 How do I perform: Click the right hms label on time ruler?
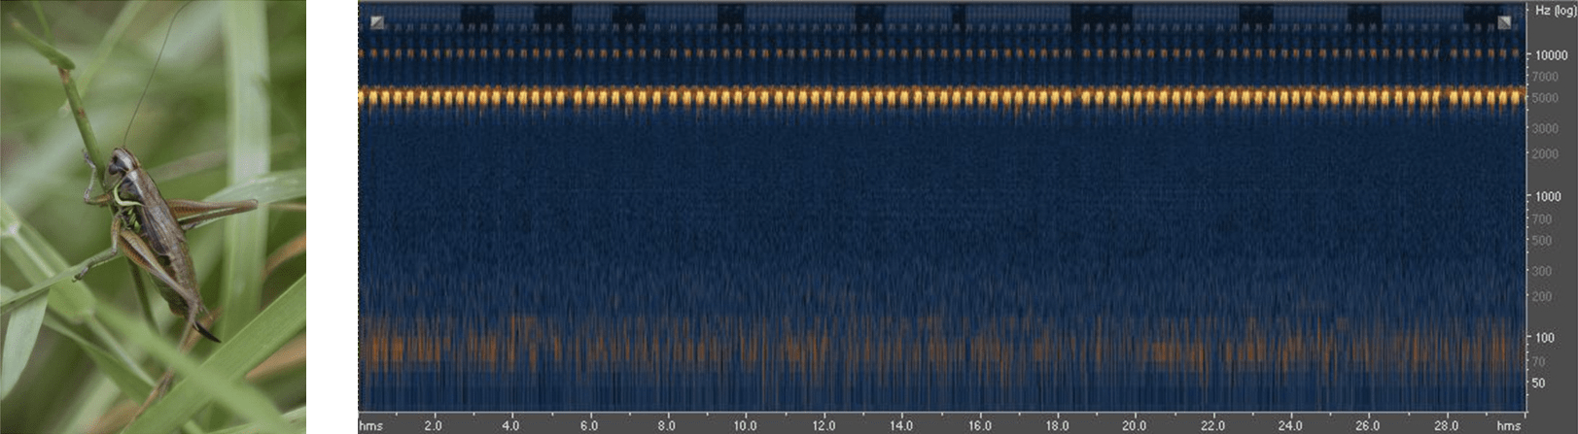click(1508, 425)
